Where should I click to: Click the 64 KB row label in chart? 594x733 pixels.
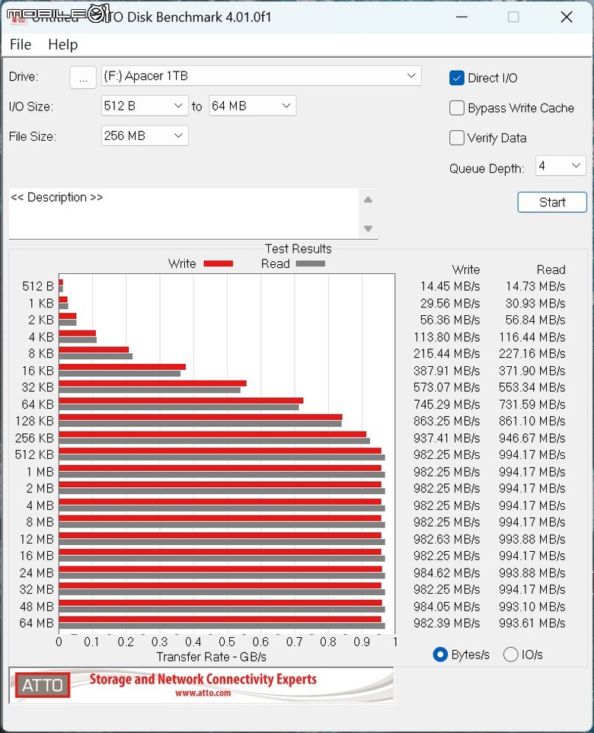(37, 404)
